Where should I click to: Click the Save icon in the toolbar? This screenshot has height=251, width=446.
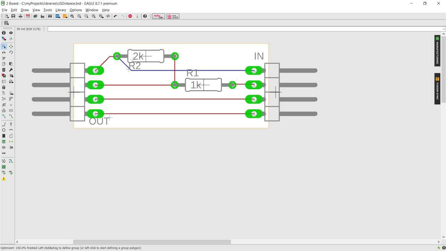pos(13,16)
